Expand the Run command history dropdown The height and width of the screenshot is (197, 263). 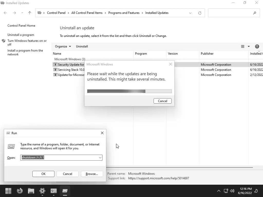click(x=100, y=158)
